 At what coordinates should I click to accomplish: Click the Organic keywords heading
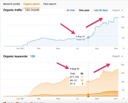coord(15,56)
